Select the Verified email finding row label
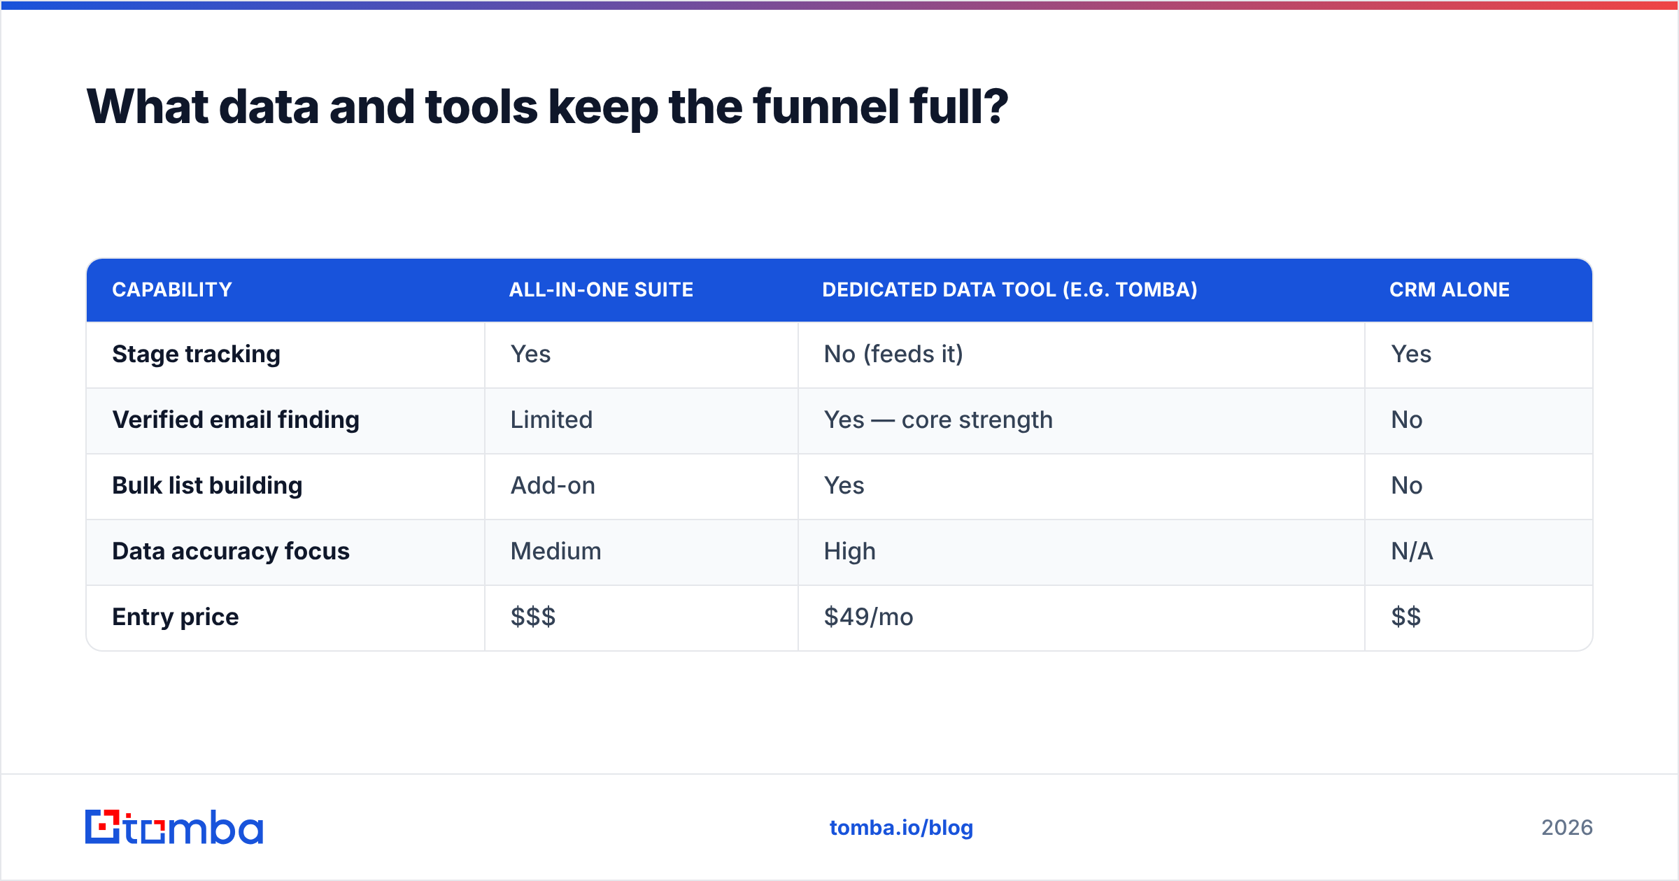Viewport: 1679px width, 881px height. point(236,420)
